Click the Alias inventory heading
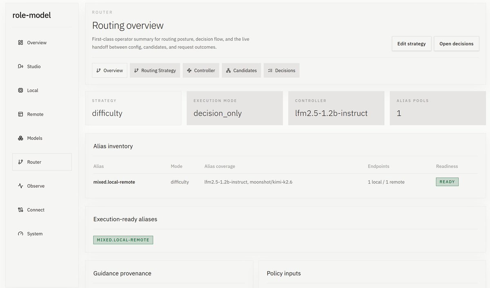The width and height of the screenshot is (490, 288). coord(113,146)
